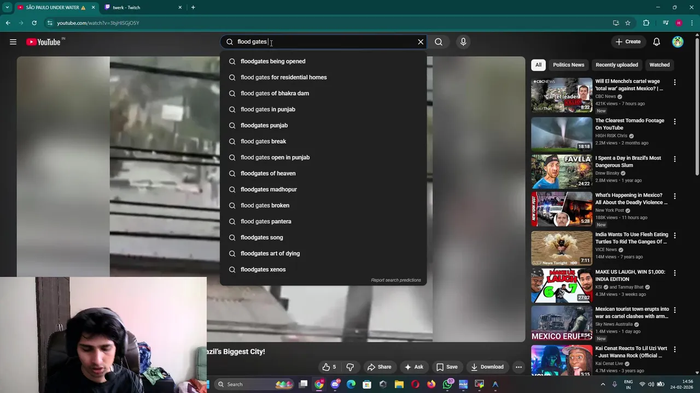
Task: Choose suggestion 'floodgates punjab'
Action: pos(323,125)
